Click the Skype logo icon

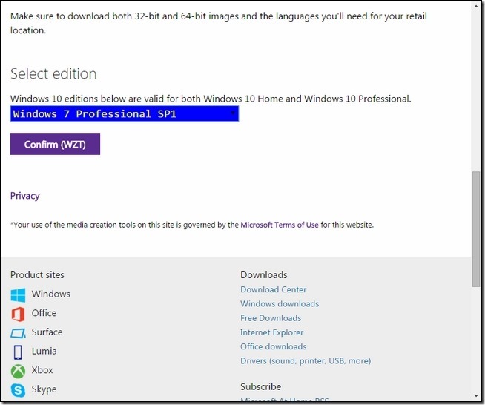[x=19, y=390]
